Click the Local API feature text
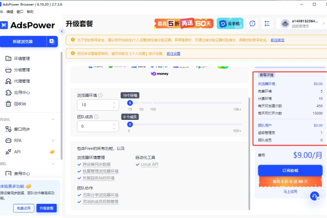 (149, 165)
